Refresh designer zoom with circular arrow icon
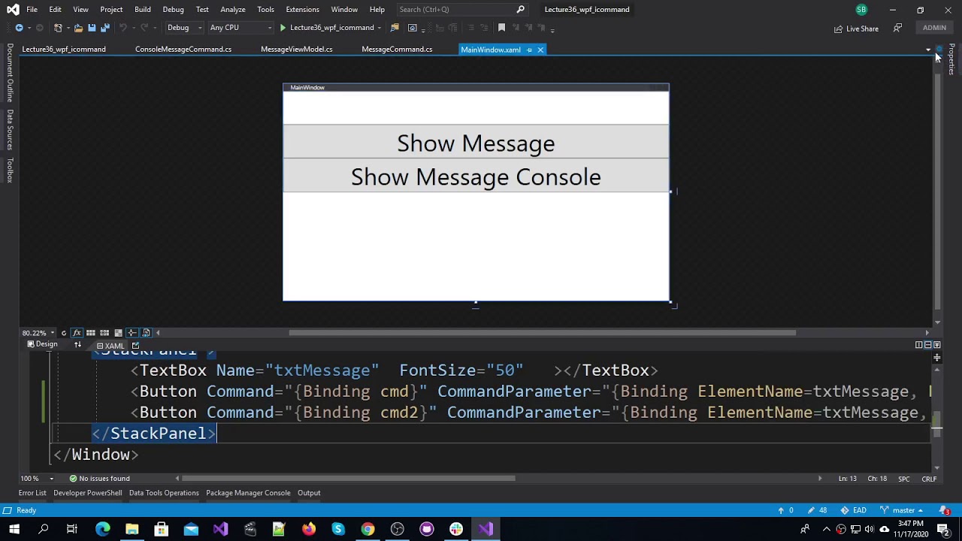 point(63,333)
